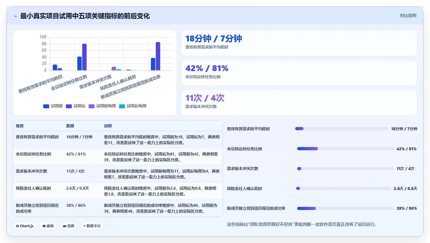Screen dimensions: 430x243
Task: Click the y-axis value 100 on chart
Action: [43, 37]
